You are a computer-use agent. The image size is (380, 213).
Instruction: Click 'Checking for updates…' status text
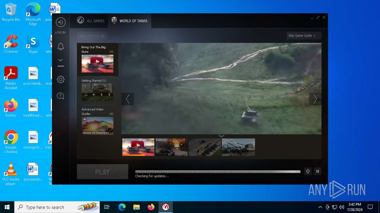pyautogui.click(x=152, y=176)
